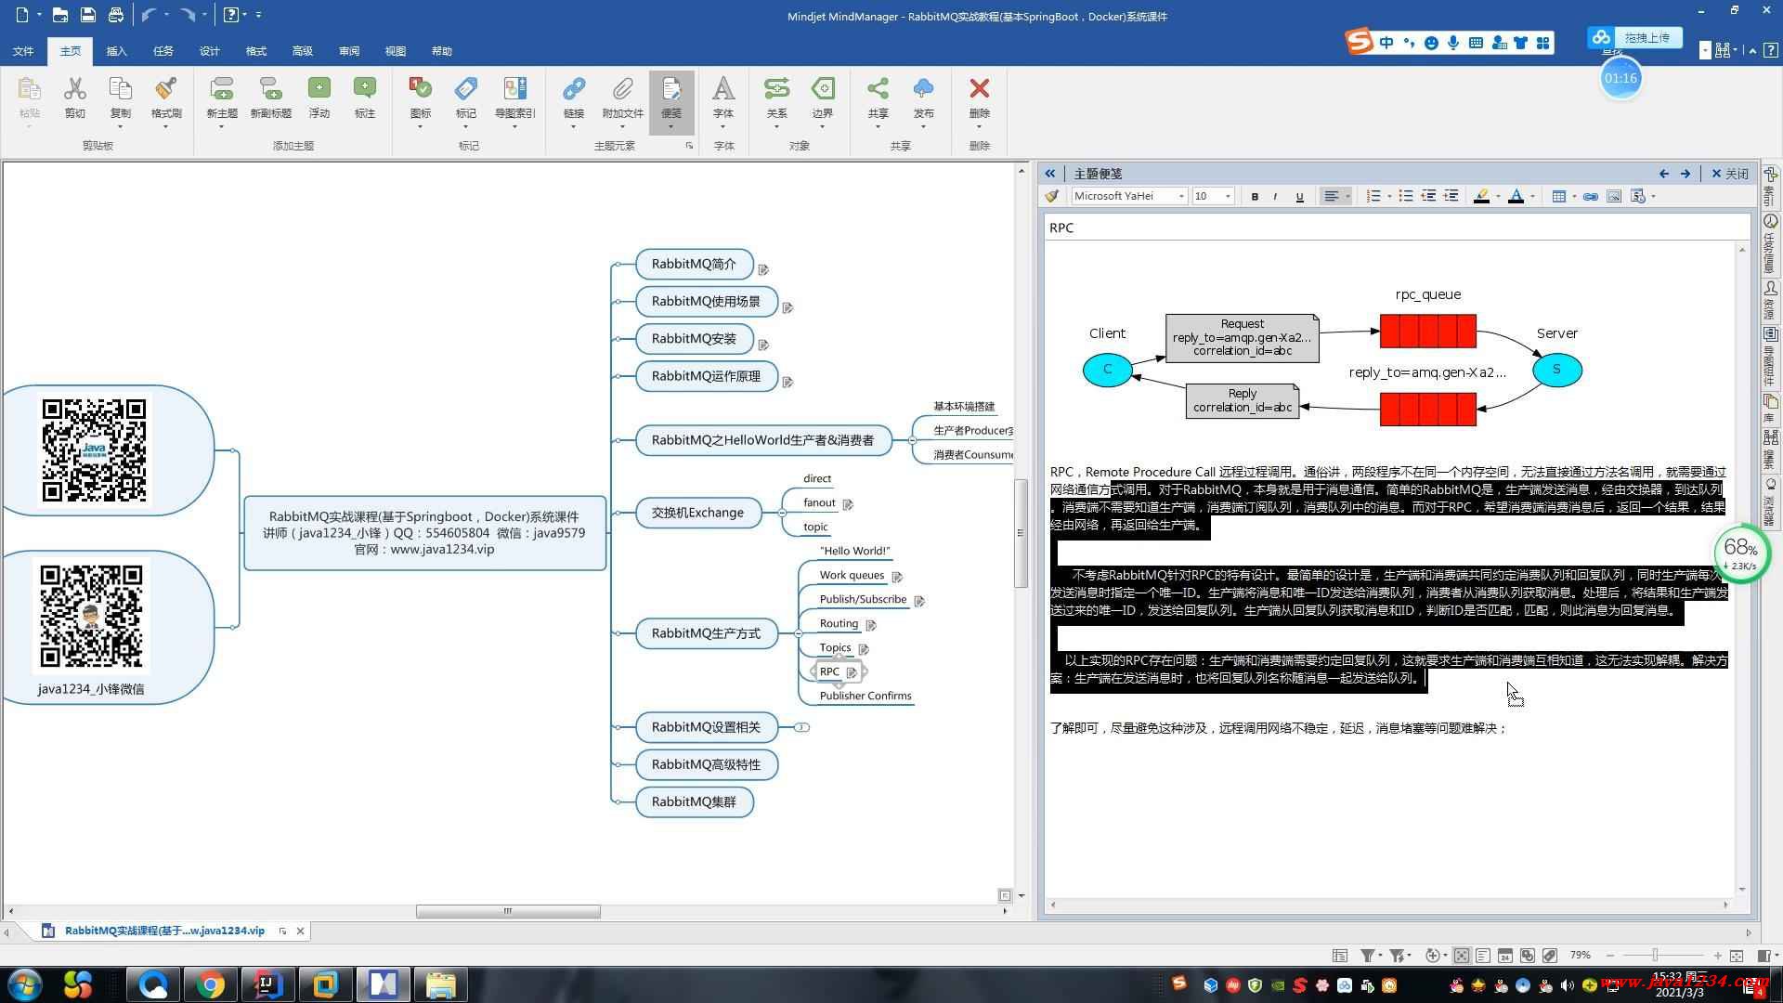Insert hyperlink in notes toolbar
Viewport: 1783px width, 1003px height.
(x=1591, y=196)
